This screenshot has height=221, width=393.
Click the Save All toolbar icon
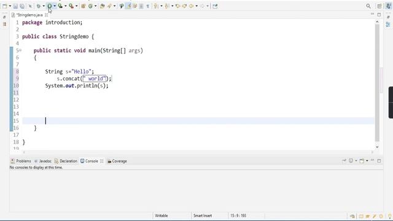tap(22, 6)
